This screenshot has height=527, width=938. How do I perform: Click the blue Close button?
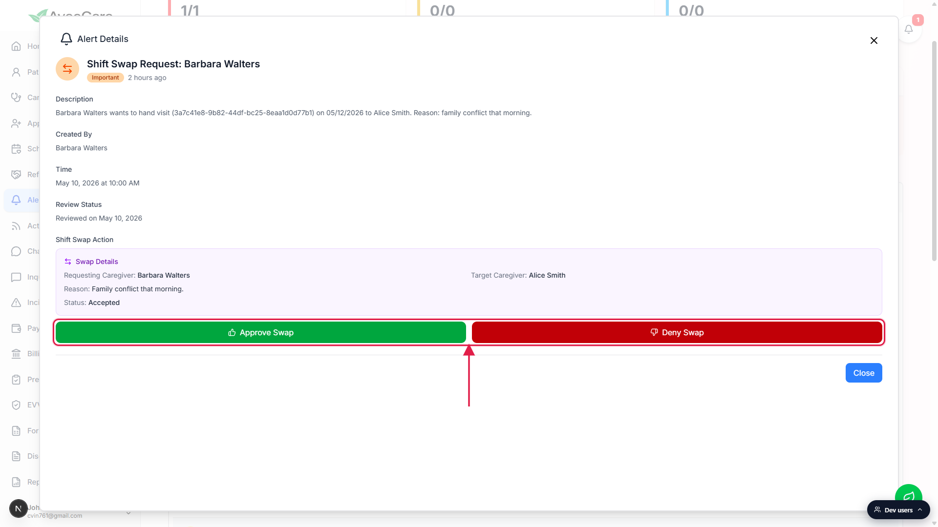pos(863,373)
